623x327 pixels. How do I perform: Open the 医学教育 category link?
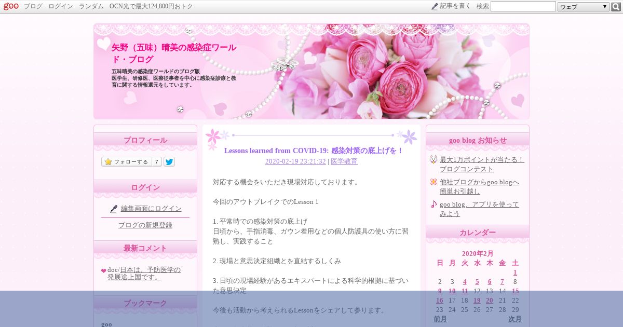pos(344,161)
